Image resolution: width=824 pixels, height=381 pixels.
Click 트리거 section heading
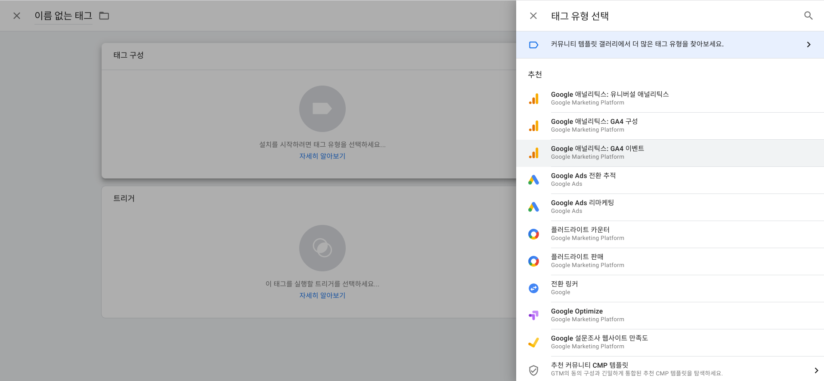coord(124,198)
